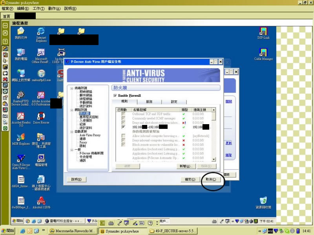The image size is (314, 235).
Task: Expand hidden icons in remote system tray
Action: pyautogui.click(x=233, y=221)
